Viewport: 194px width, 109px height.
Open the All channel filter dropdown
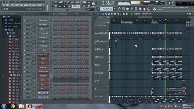coord(43,14)
